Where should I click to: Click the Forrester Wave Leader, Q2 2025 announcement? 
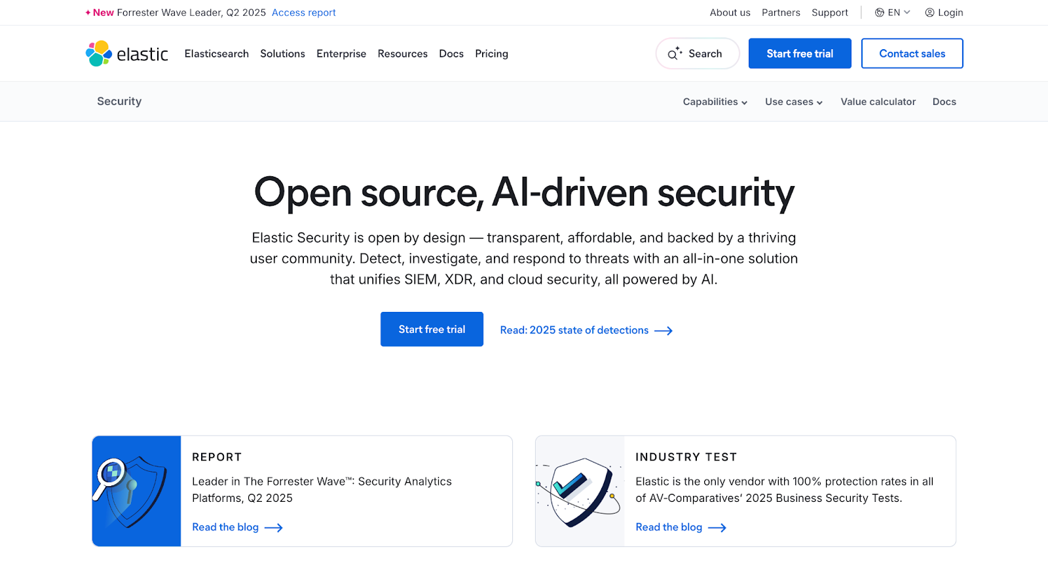pos(191,12)
